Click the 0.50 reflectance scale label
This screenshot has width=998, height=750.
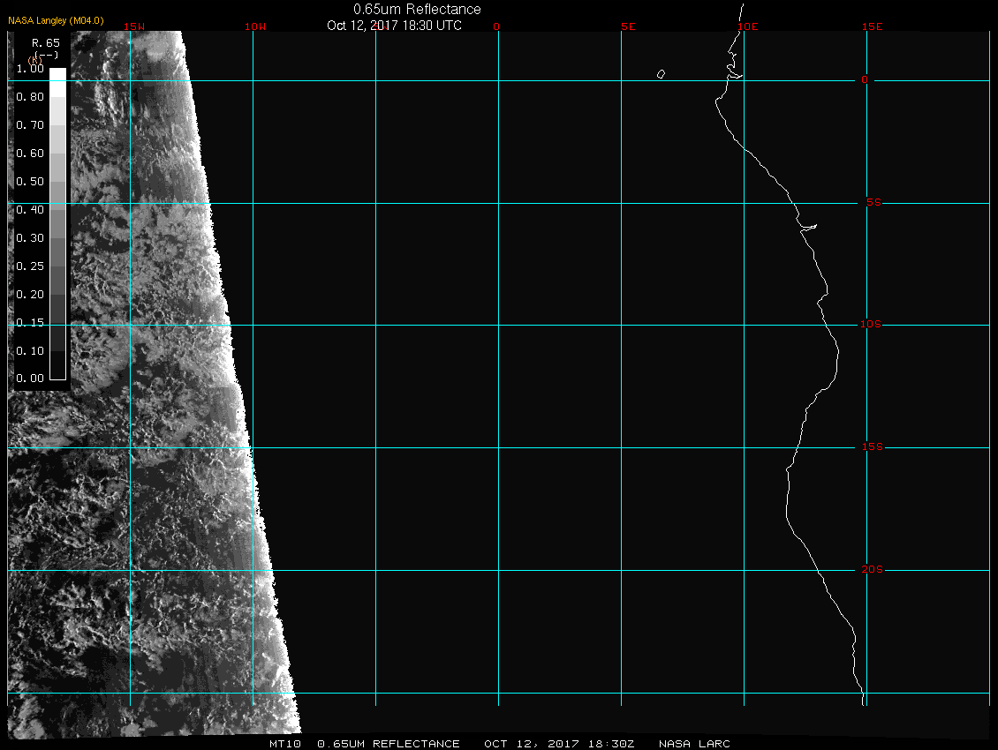[30, 182]
